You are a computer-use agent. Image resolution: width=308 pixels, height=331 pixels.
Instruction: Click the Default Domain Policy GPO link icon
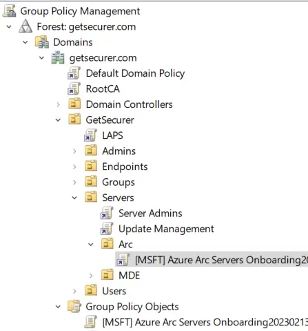tap(74, 73)
